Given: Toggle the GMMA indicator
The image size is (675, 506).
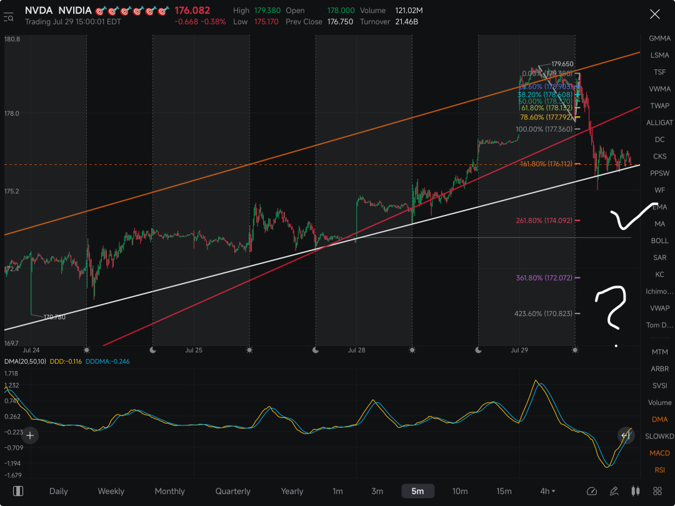Looking at the screenshot, I should click(659, 38).
